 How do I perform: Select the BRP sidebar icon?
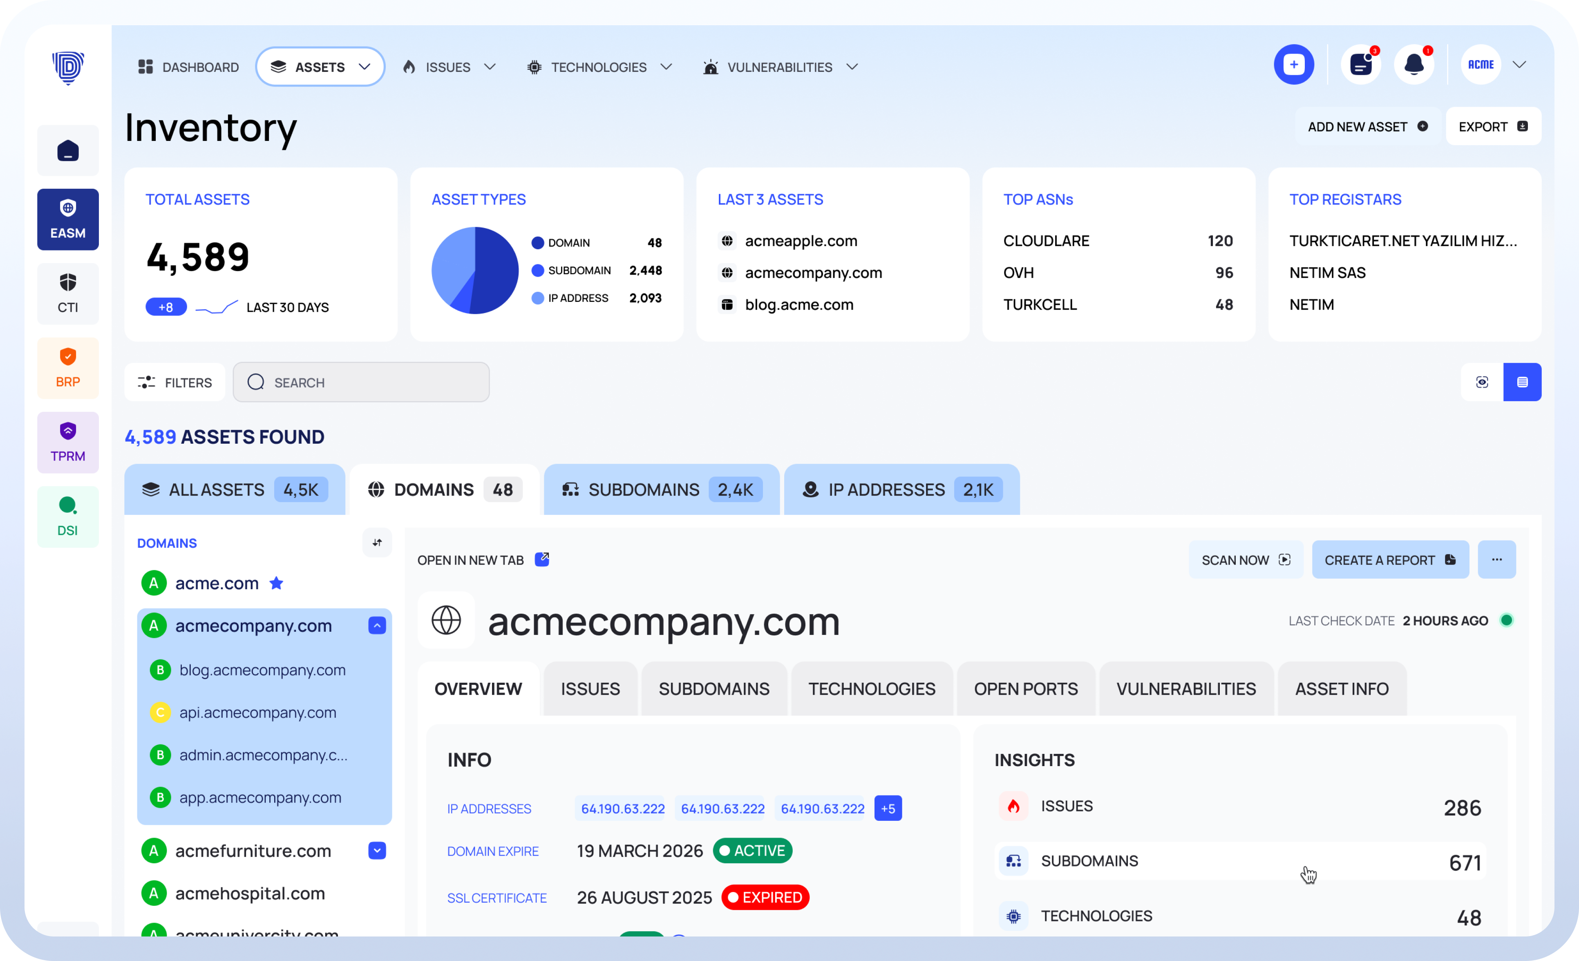pos(68,368)
